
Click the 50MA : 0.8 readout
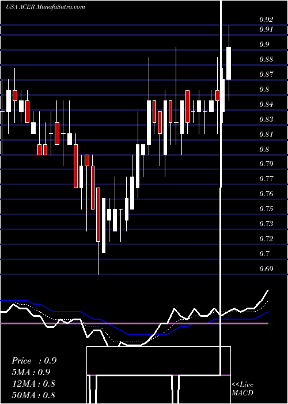(33, 395)
